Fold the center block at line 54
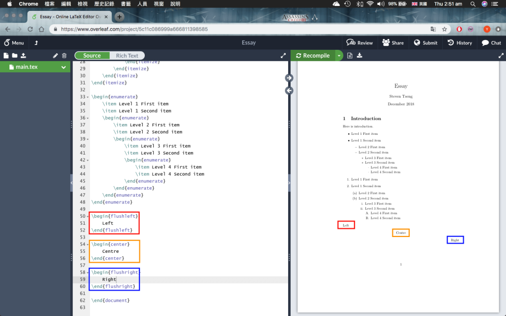This screenshot has height=316, width=506. coord(88,244)
